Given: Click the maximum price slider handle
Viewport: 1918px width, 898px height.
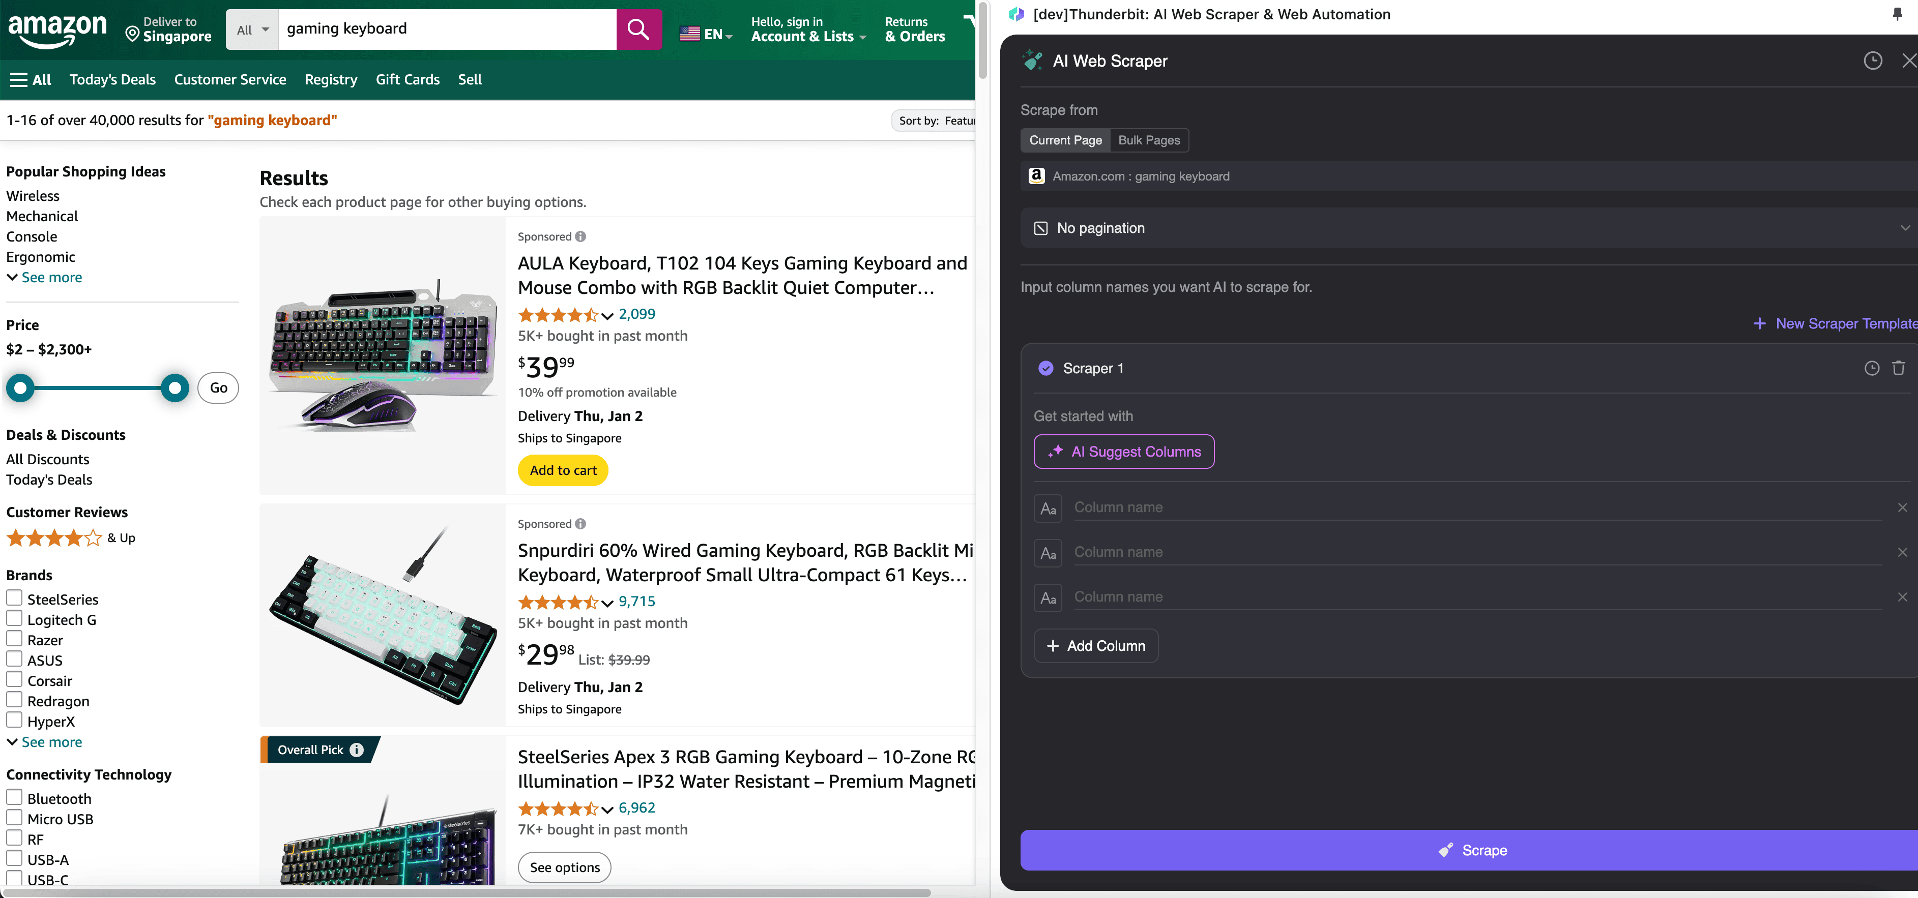Looking at the screenshot, I should click(x=175, y=387).
